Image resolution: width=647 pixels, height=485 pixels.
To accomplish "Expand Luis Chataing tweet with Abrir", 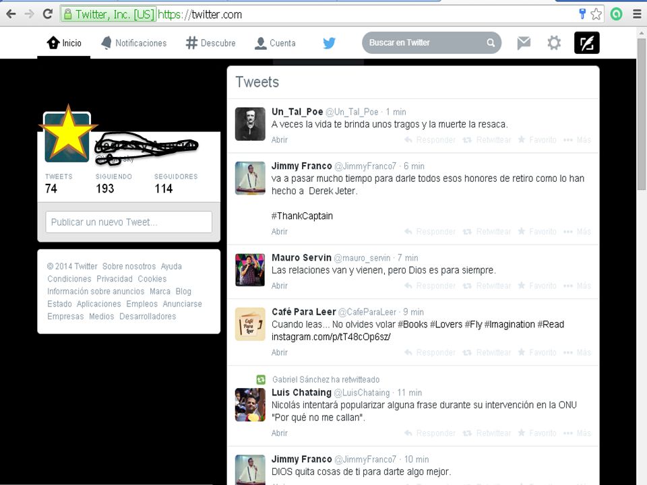I will [279, 433].
